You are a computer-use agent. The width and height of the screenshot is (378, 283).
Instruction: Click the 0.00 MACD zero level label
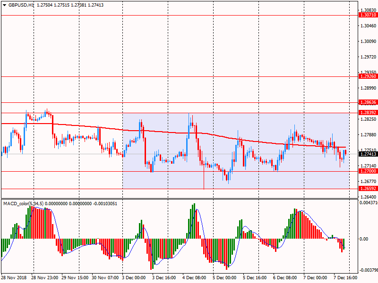coord(364,239)
